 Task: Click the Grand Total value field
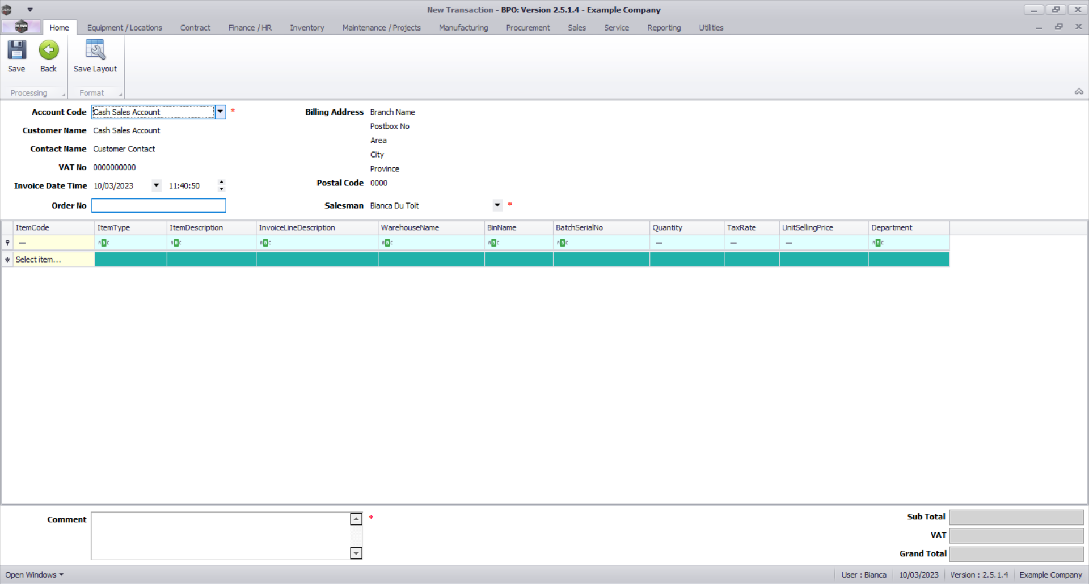coord(1016,554)
